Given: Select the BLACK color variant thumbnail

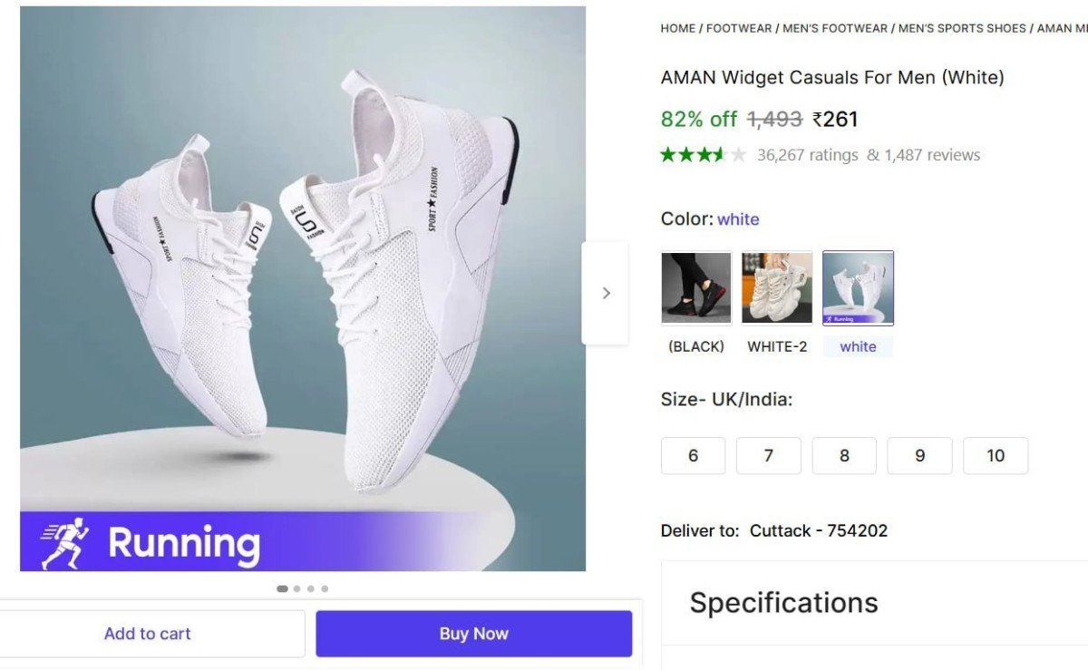Looking at the screenshot, I should (x=695, y=288).
